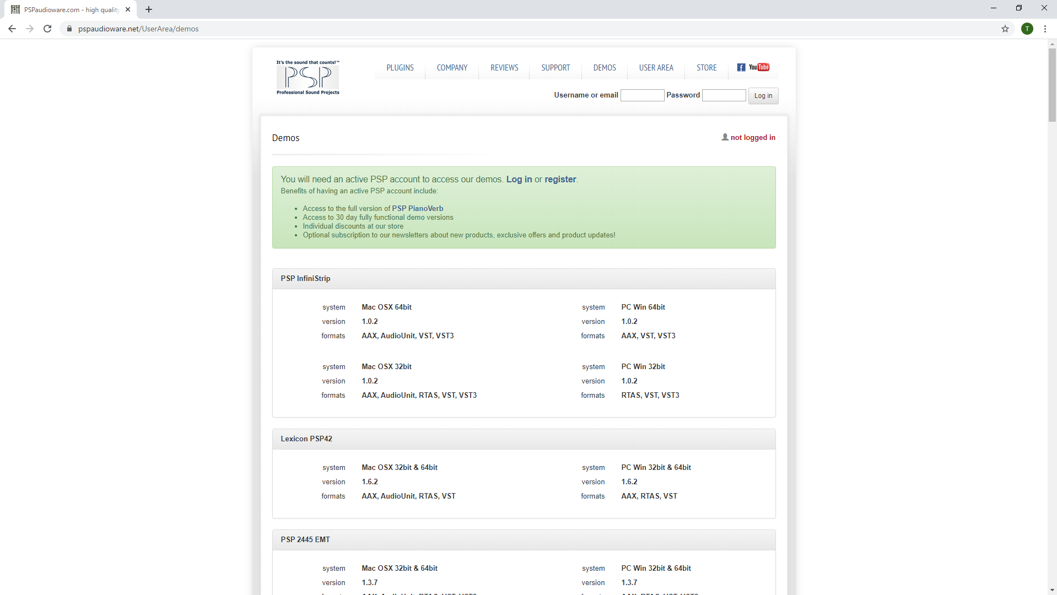Screen dimensions: 1057x595
Task: Select 'Mac OSX 32bit' under InfiniStrip
Action: click(386, 366)
